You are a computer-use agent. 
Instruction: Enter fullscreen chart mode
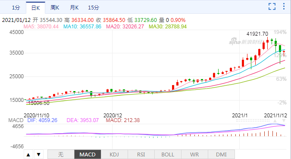point(272,6)
